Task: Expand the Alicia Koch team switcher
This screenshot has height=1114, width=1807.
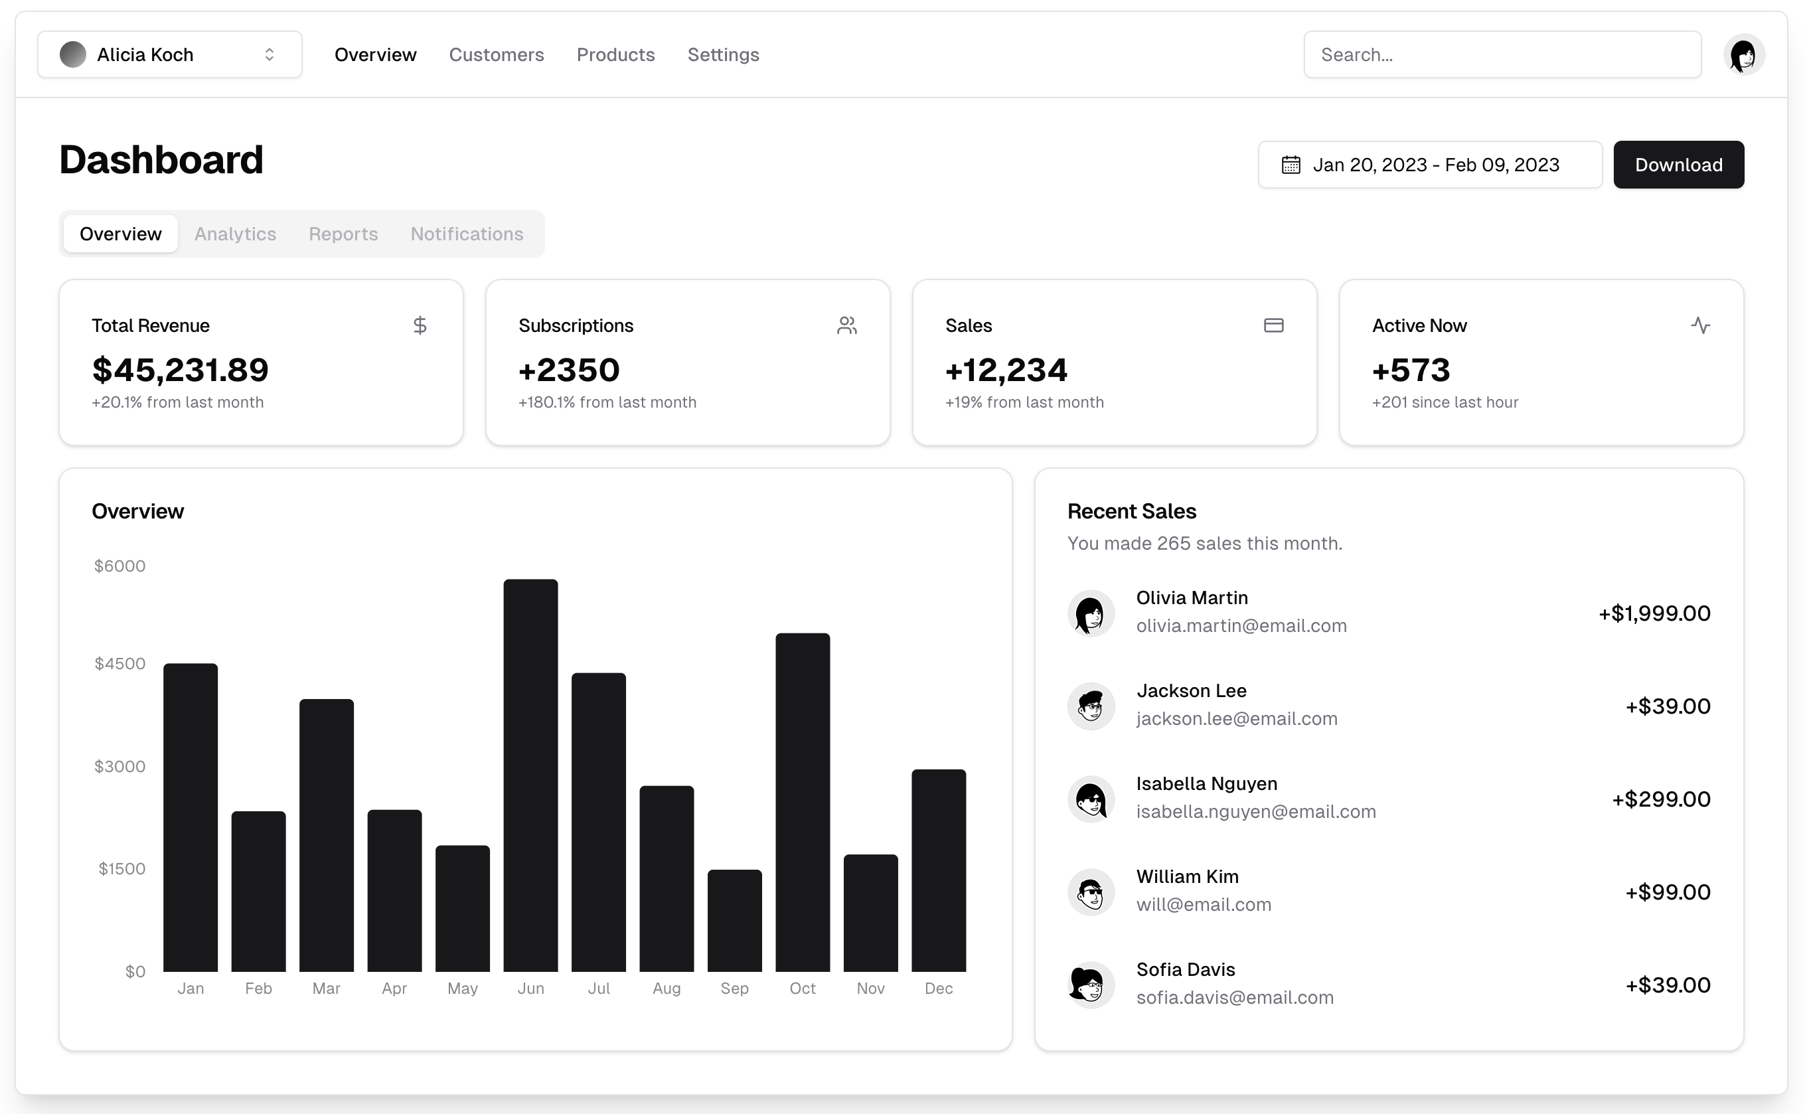Action: point(169,54)
